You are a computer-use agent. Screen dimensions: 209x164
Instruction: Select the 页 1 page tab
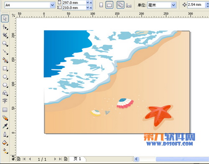pos(78,159)
